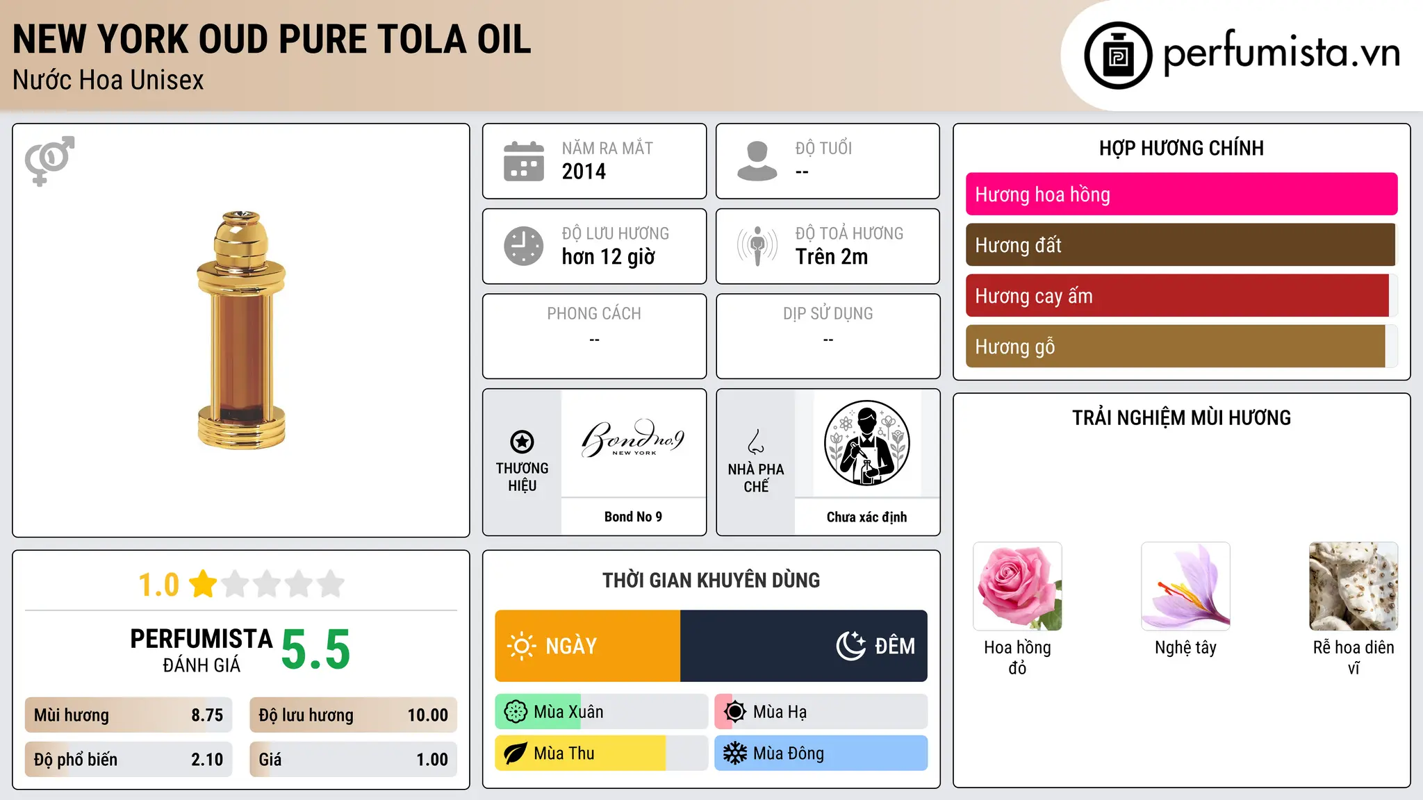The height and width of the screenshot is (800, 1423).
Task: Click the hơn 12 giờ longevity value
Action: (609, 257)
